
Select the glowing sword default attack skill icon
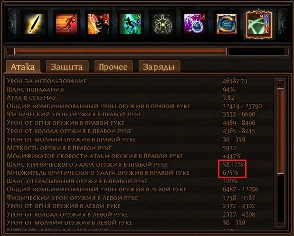pyautogui.click(x=35, y=24)
